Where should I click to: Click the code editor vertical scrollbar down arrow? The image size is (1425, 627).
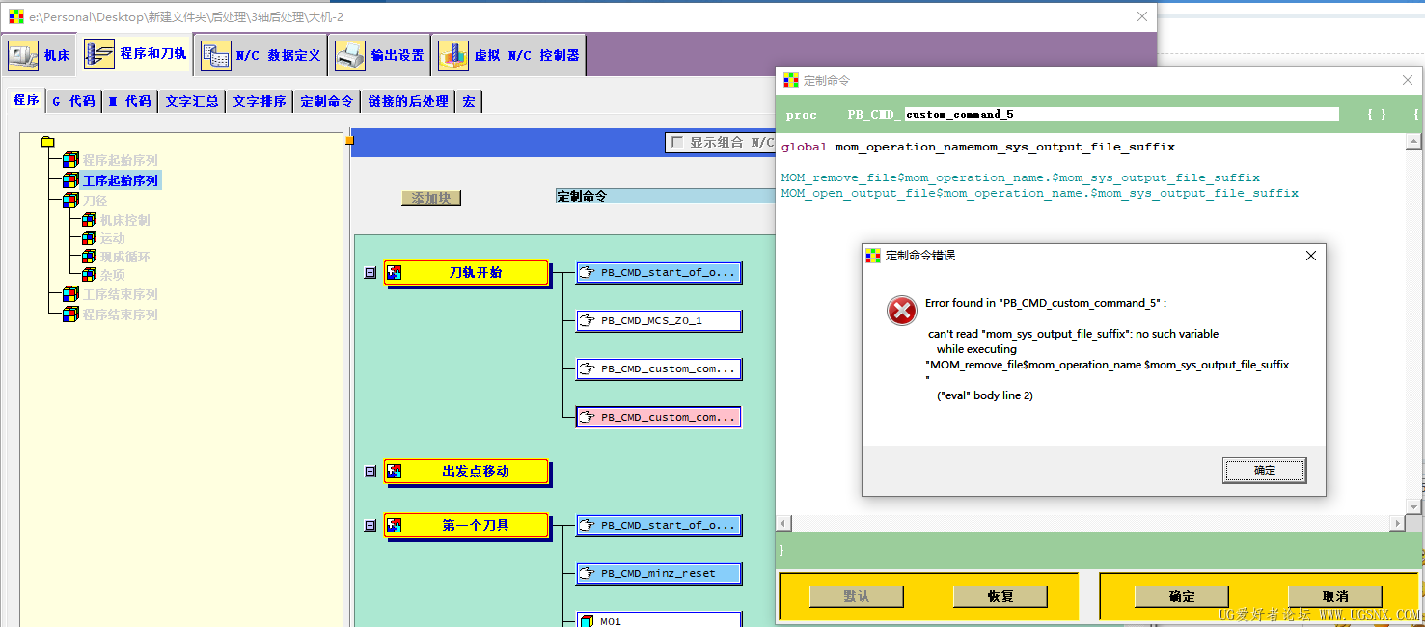(x=1415, y=506)
